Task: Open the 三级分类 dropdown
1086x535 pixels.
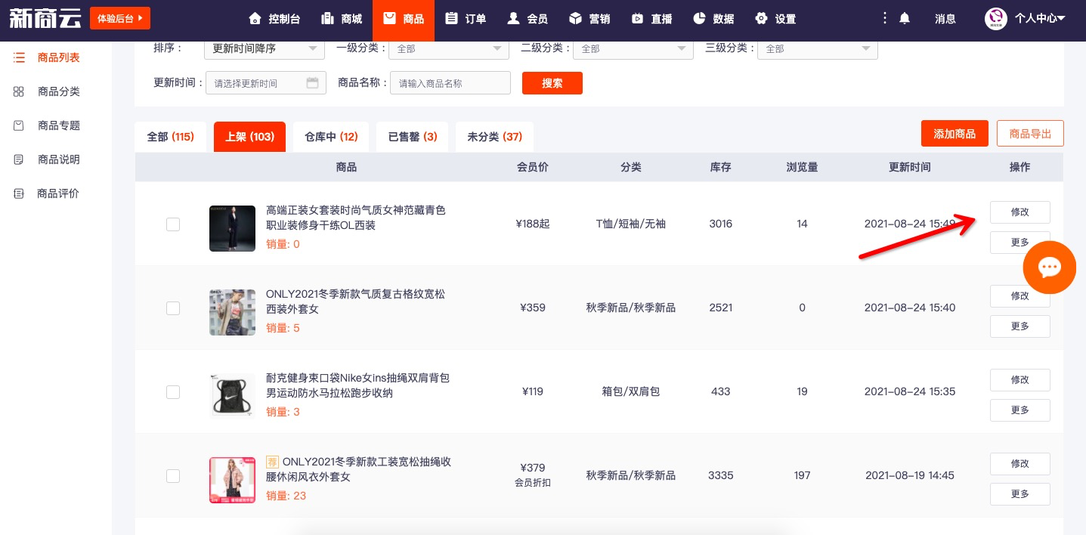Action: coord(818,48)
